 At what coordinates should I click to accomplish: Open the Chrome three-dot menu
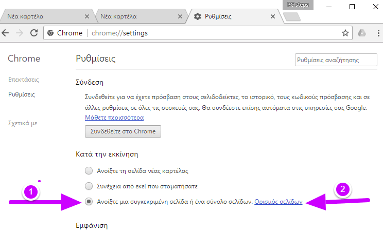pyautogui.click(x=378, y=33)
